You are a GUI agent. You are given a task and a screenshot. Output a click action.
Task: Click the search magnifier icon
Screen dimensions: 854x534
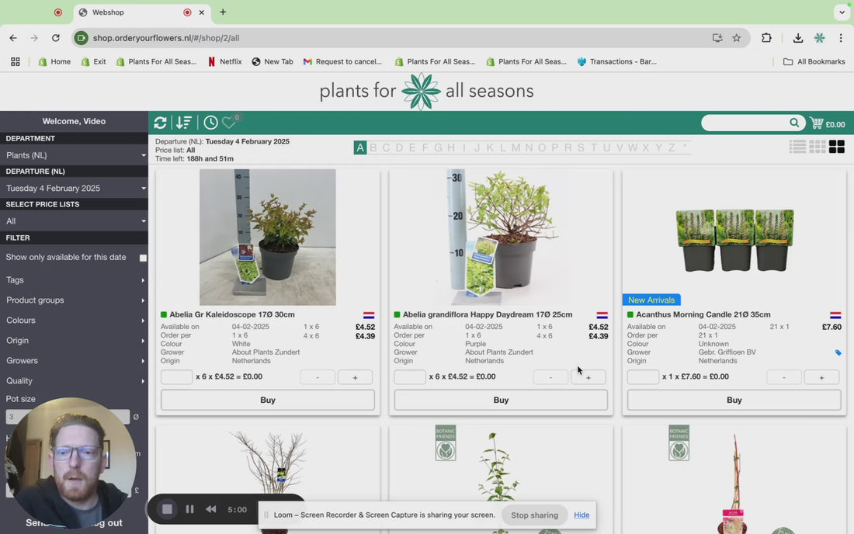(795, 123)
